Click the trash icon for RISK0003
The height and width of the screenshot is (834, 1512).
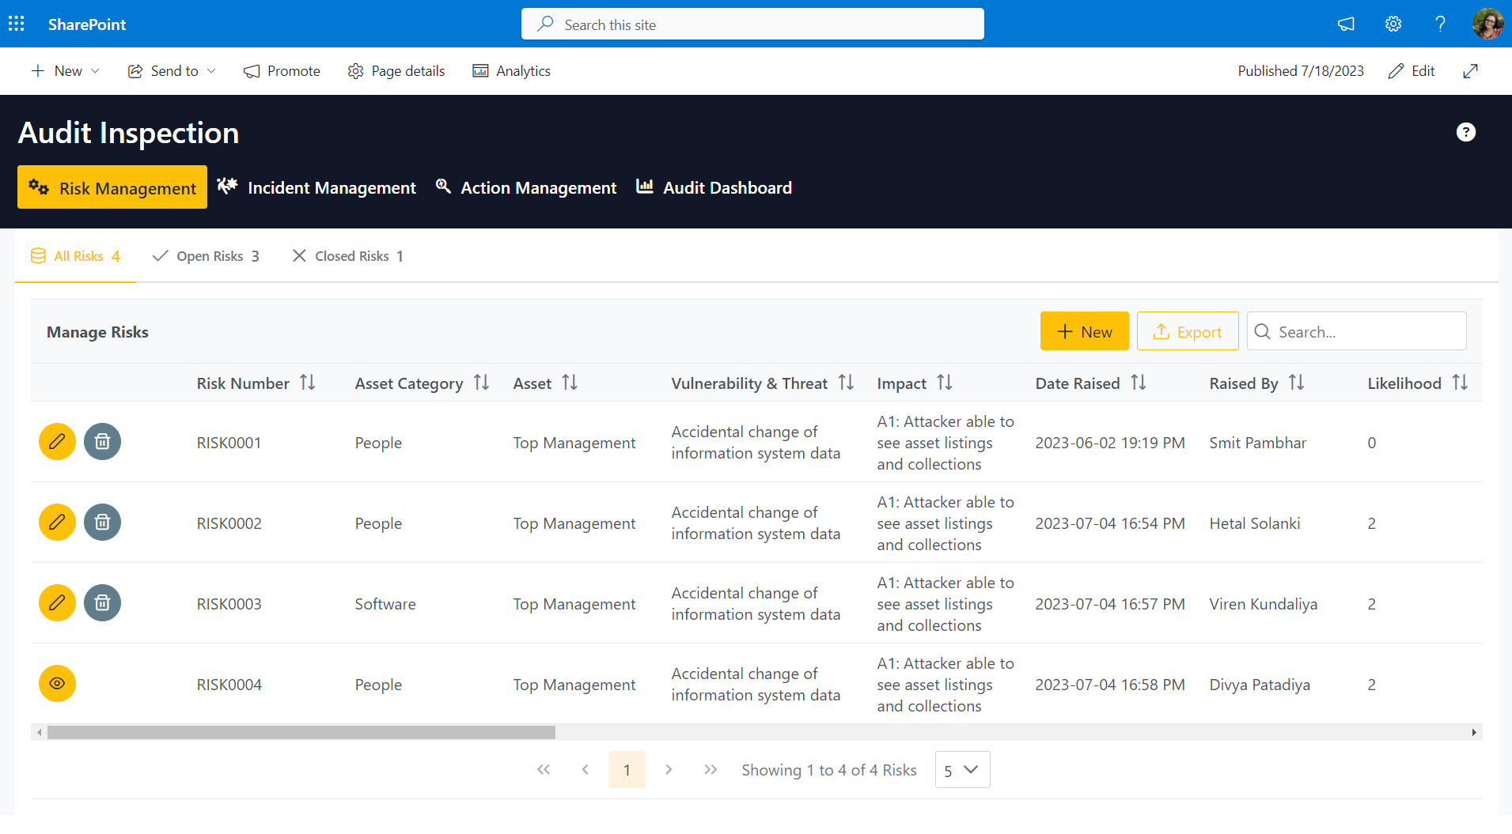tap(102, 603)
